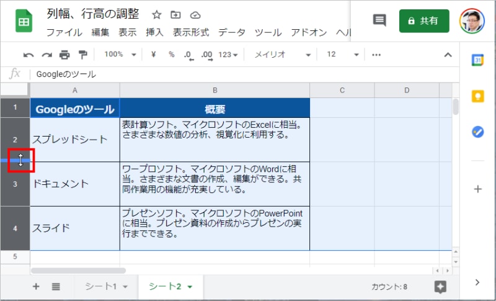Image resolution: width=496 pixels, height=301 pixels.
Task: Open the 123 number format dropdown
Action: pos(228,55)
